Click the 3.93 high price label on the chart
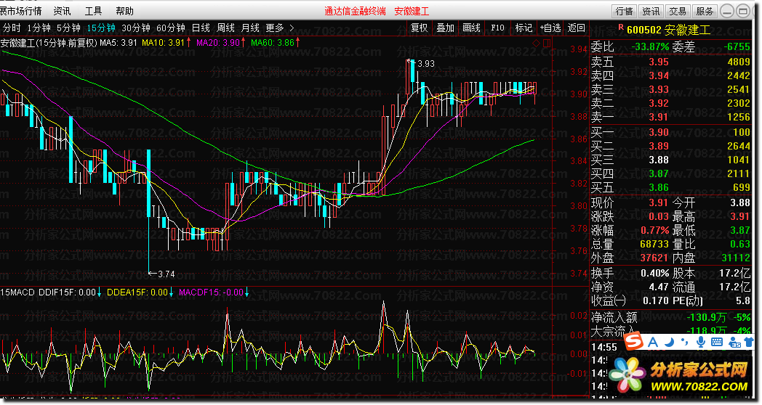The height and width of the screenshot is (405, 762). (425, 64)
